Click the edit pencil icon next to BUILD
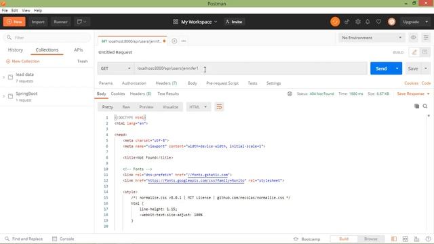Screen dimensions: 434x244 click(x=414, y=52)
